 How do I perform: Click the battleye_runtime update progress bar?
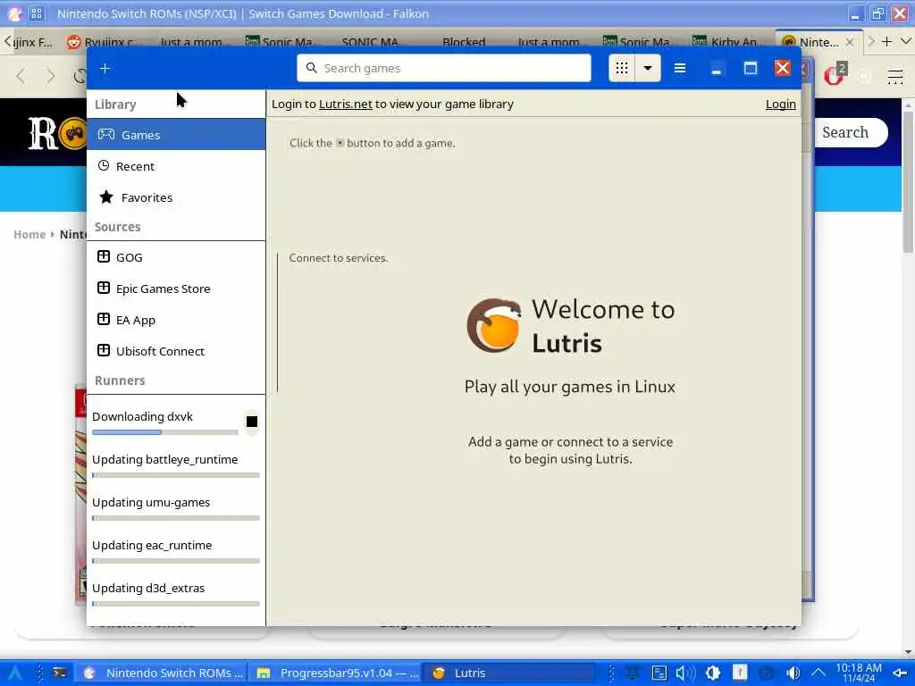point(176,475)
